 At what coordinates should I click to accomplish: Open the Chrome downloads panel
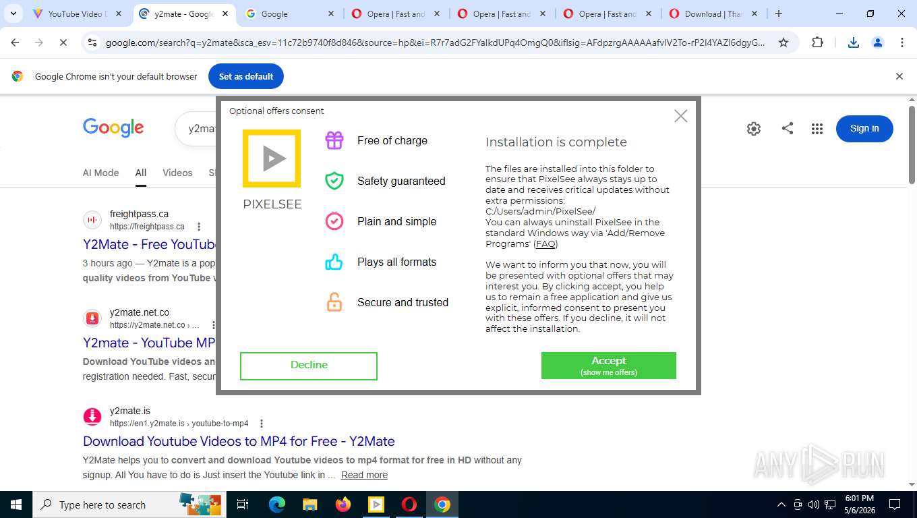pos(853,42)
